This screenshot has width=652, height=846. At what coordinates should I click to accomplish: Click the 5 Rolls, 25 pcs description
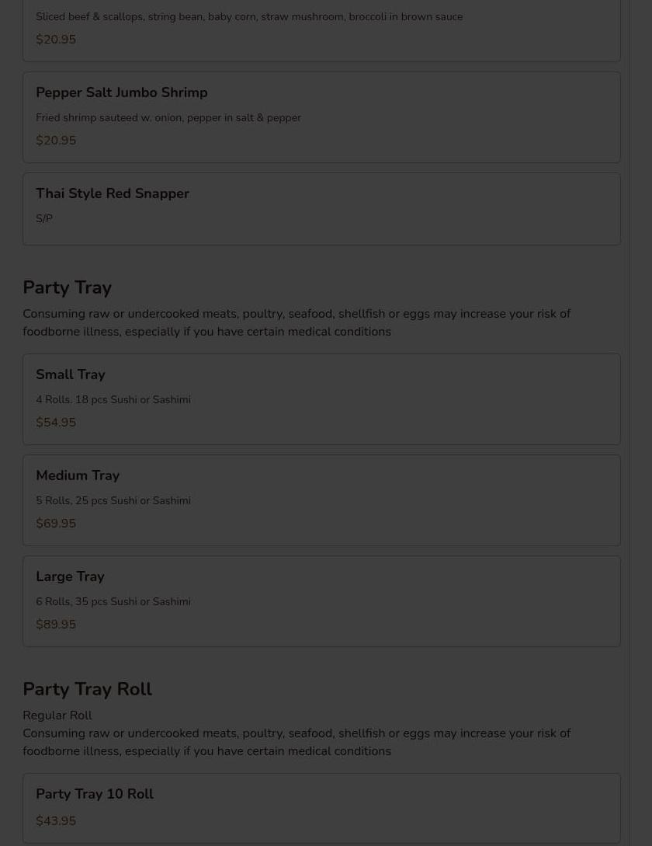pos(113,501)
